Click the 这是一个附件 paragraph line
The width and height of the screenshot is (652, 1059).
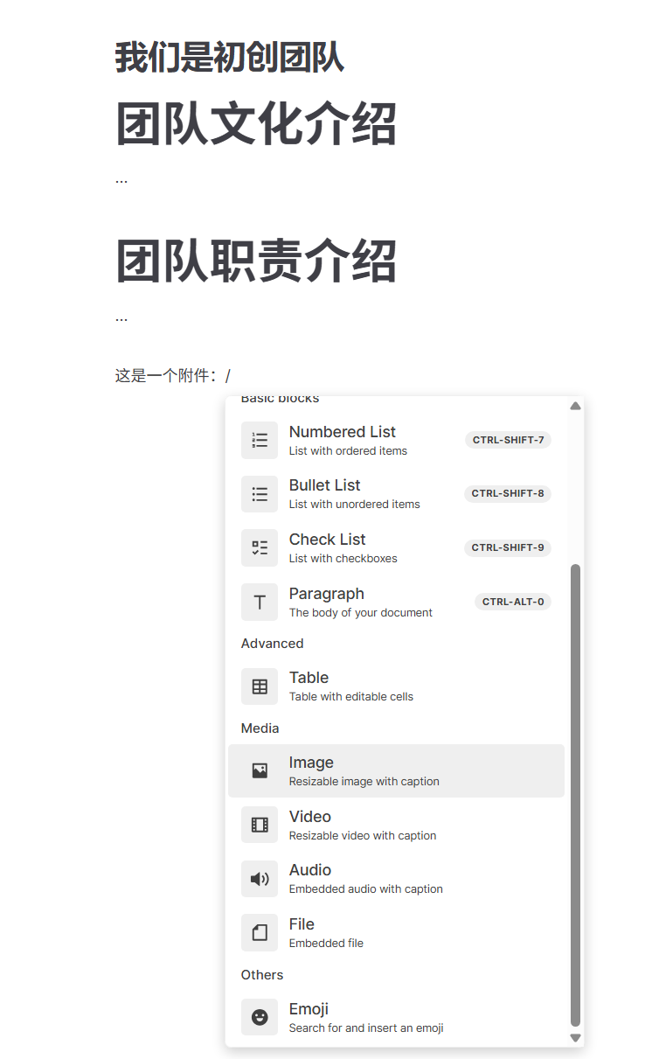173,376
